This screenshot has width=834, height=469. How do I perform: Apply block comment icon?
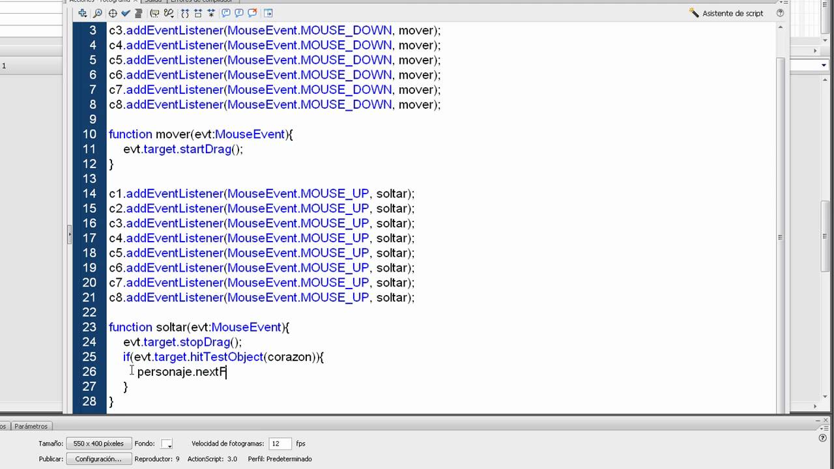pos(226,13)
